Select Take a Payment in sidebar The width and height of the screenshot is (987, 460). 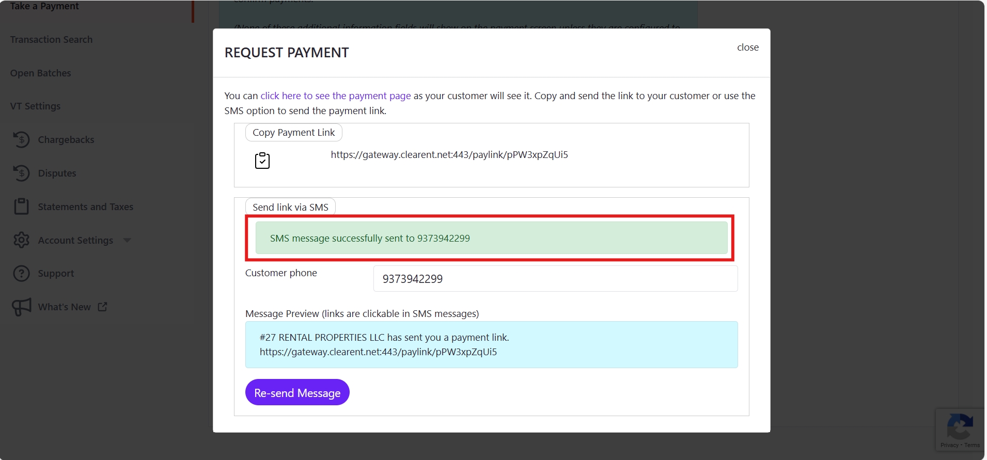coord(44,6)
